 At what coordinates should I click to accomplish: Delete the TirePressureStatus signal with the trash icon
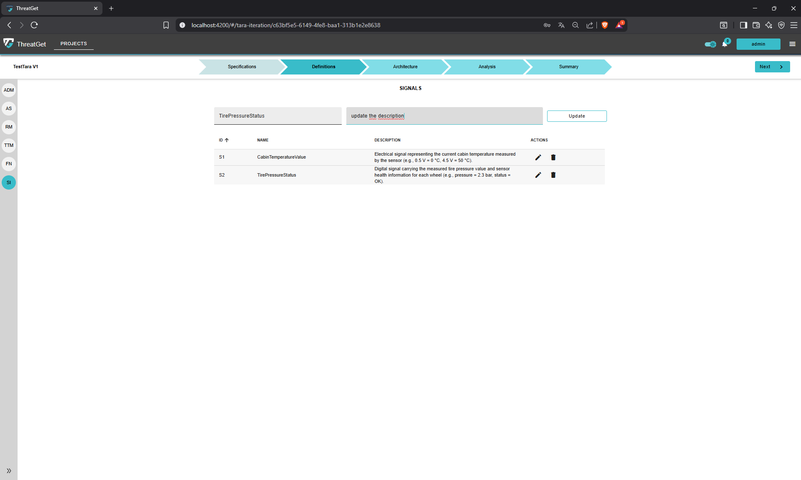pyautogui.click(x=553, y=175)
